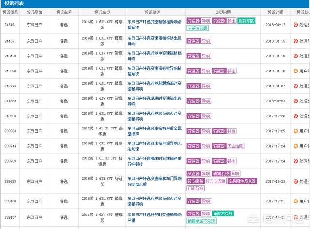Click the 不解决问题 tag

tap(198, 28)
